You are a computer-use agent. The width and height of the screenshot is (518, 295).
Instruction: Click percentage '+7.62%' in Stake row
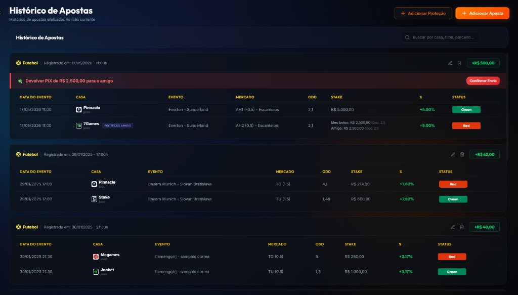click(x=407, y=199)
